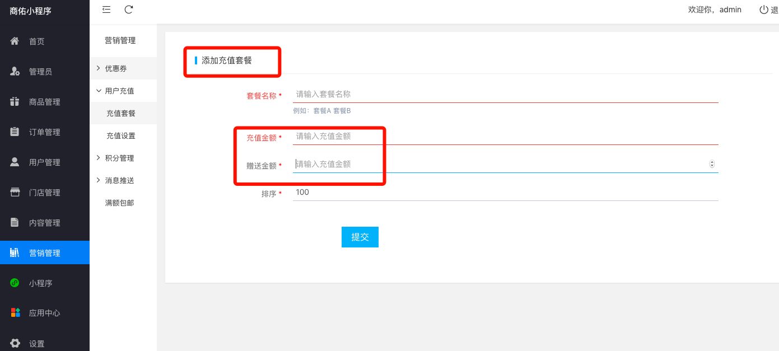
Task: Open 管理员 via its person icon
Action: click(x=15, y=71)
